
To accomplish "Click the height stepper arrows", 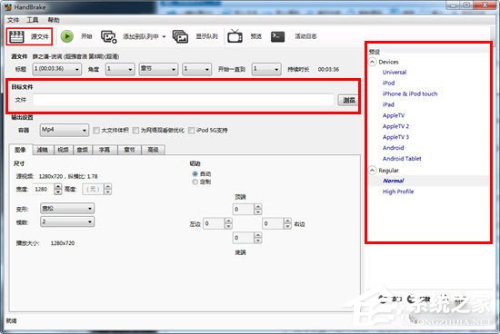I will [108, 189].
